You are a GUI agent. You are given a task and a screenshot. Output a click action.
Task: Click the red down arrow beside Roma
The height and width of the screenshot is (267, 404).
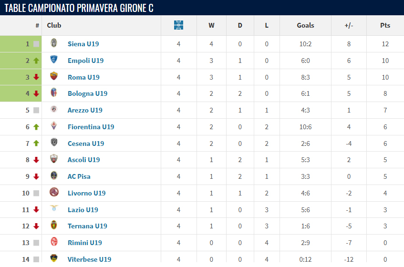pyautogui.click(x=36, y=77)
